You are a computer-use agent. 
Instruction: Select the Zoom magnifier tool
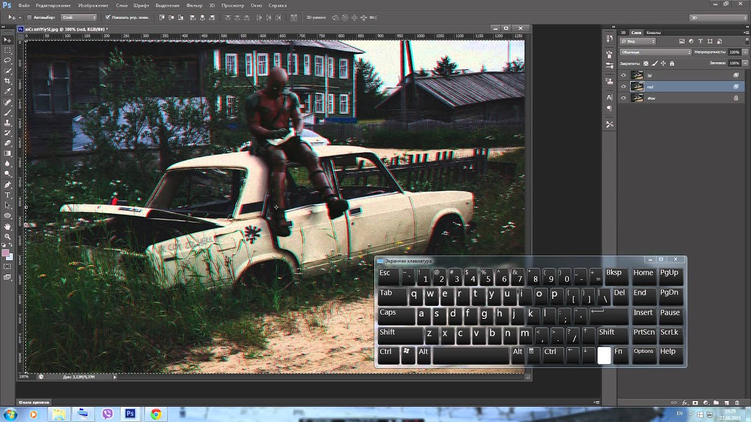[x=8, y=237]
